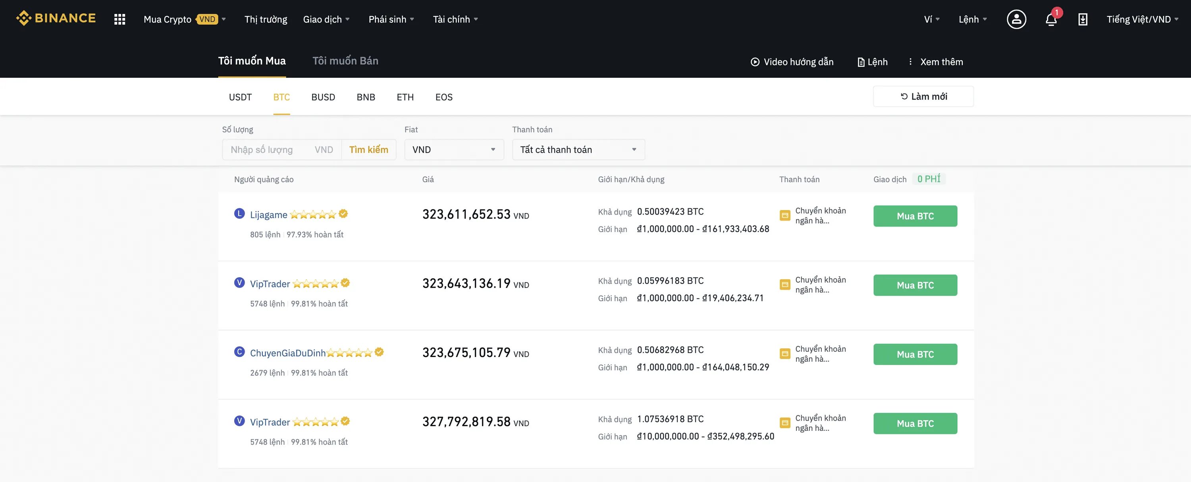1191x482 pixels.
Task: Open VipTrader profile with 1.07536918 BTC available
Action: [x=270, y=422]
